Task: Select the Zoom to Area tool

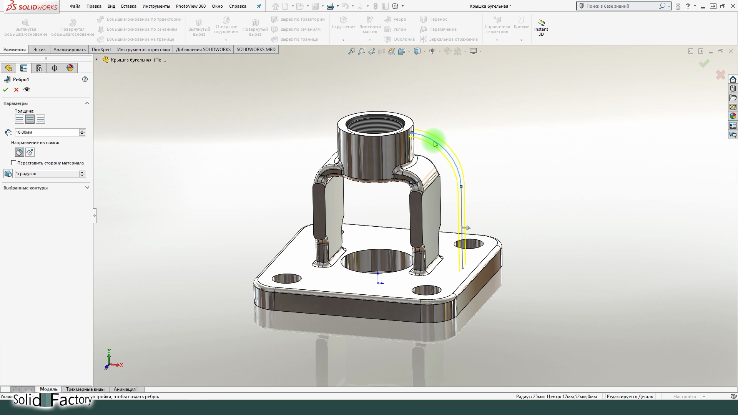Action: click(361, 51)
